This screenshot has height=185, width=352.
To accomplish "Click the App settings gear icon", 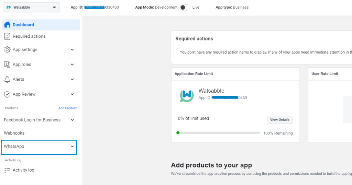I will [x=7, y=49].
